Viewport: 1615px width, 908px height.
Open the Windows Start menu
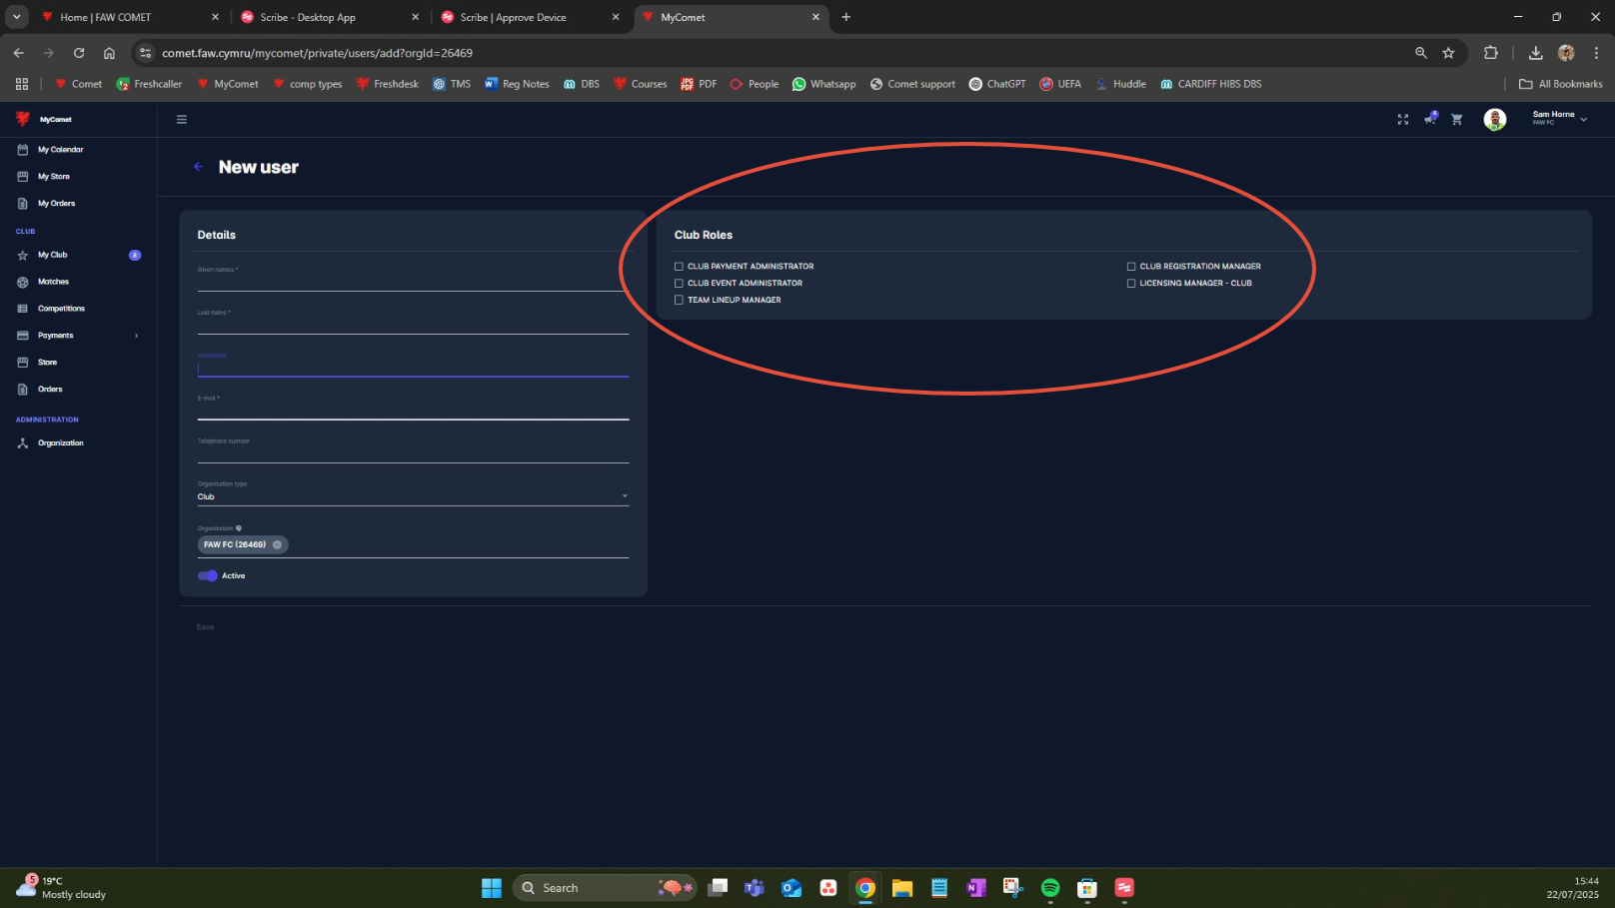[492, 888]
